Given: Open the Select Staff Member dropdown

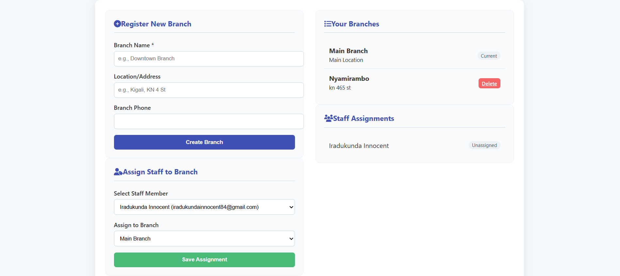Looking at the screenshot, I should pos(204,207).
